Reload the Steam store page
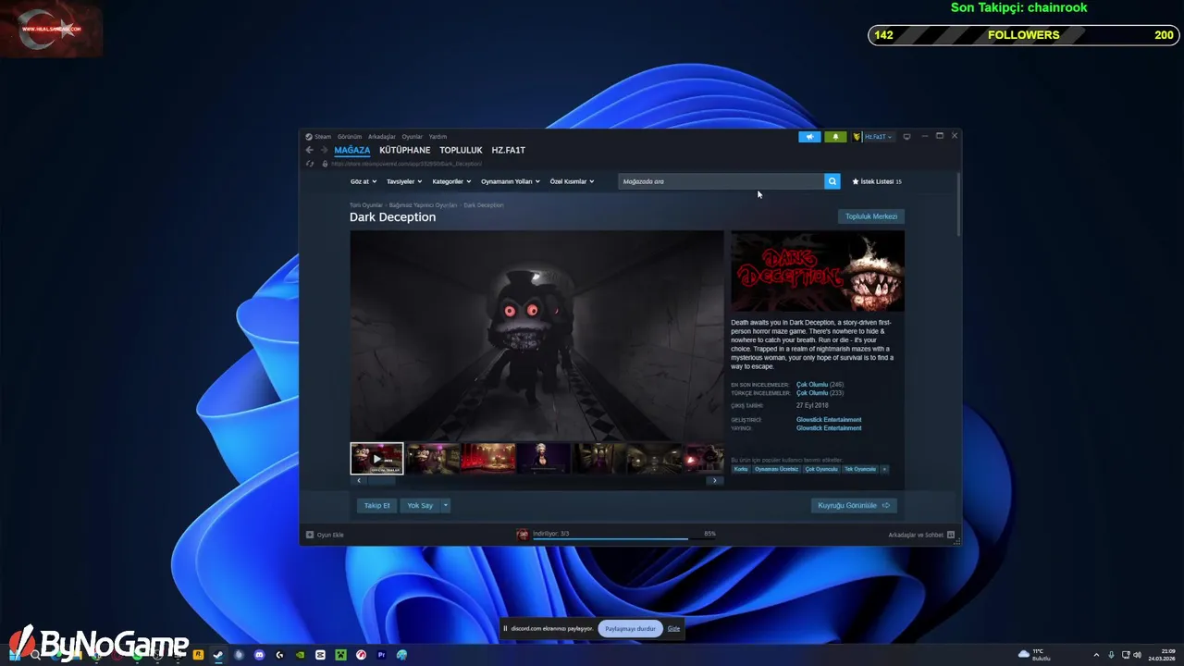 click(310, 164)
